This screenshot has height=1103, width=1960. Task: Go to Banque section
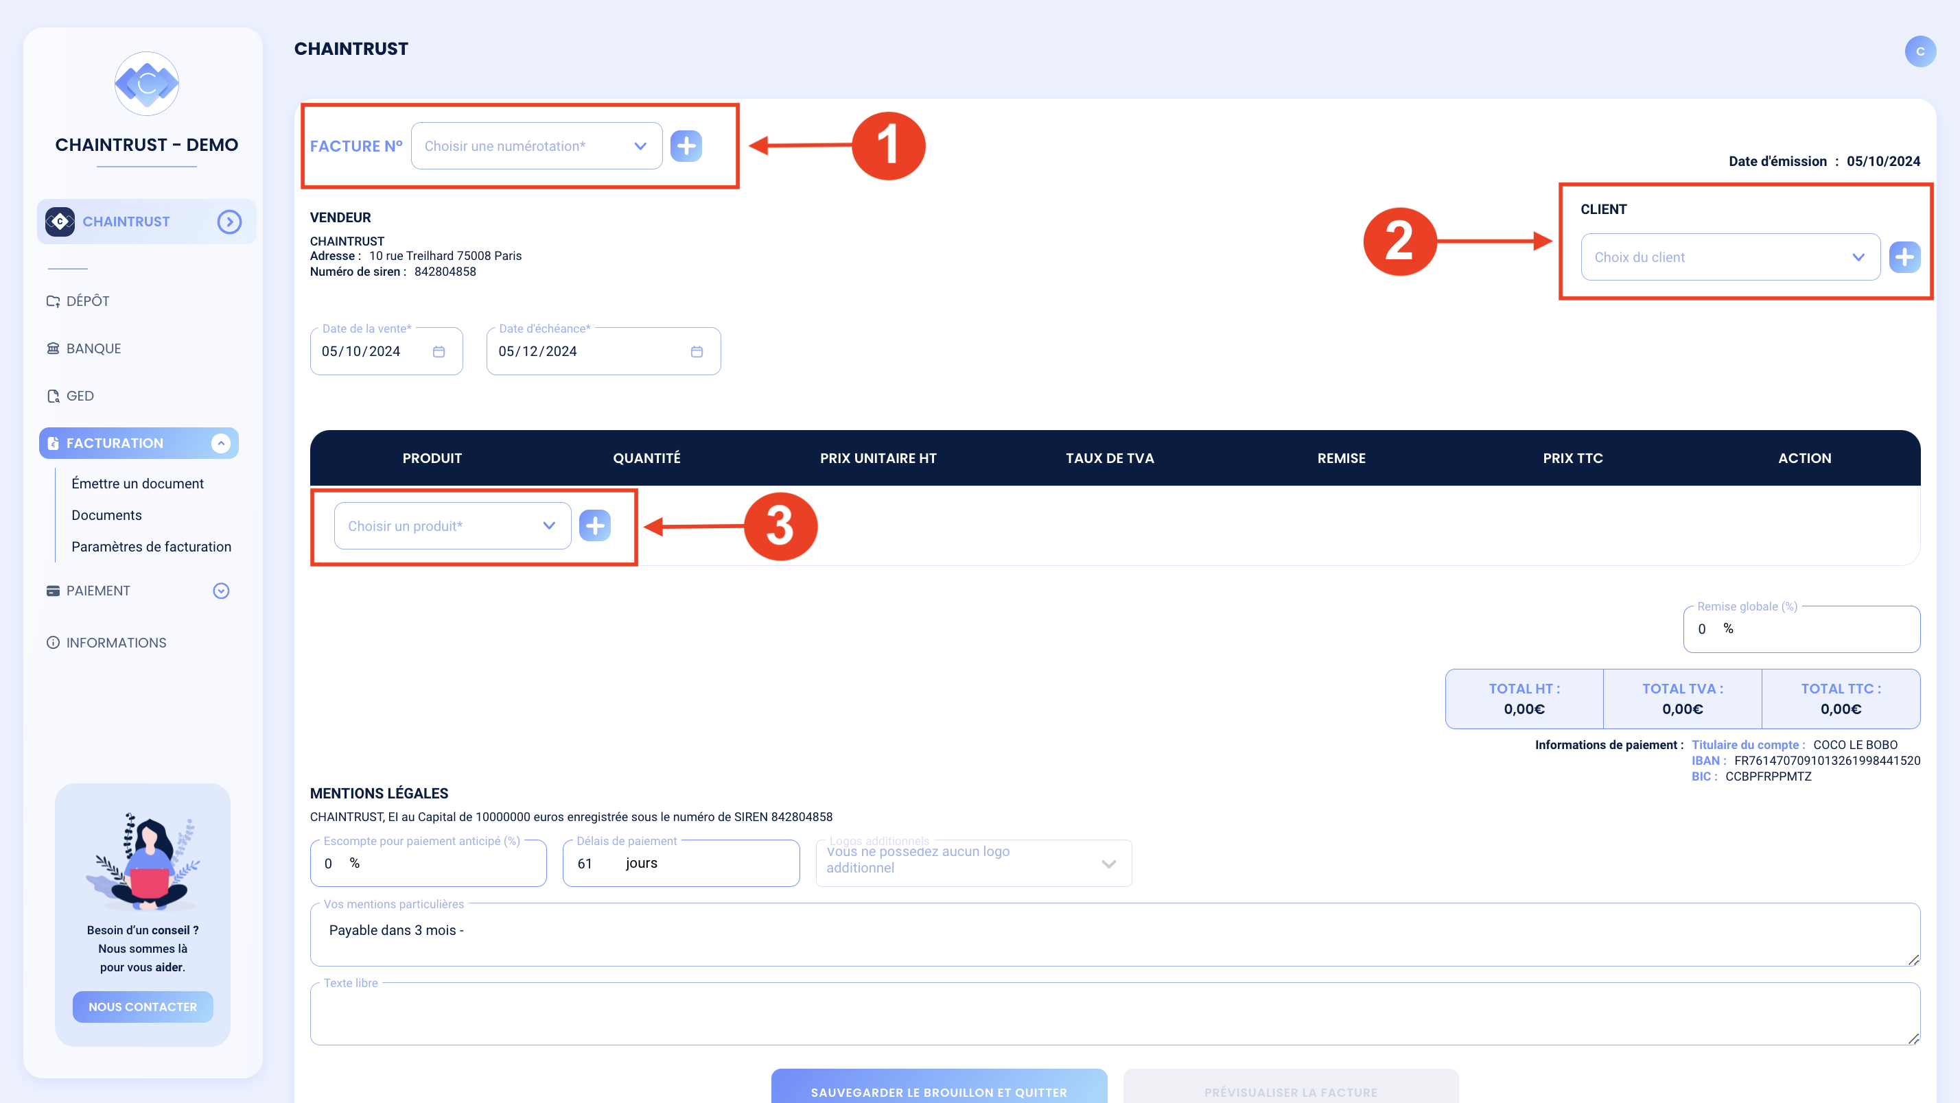point(93,348)
